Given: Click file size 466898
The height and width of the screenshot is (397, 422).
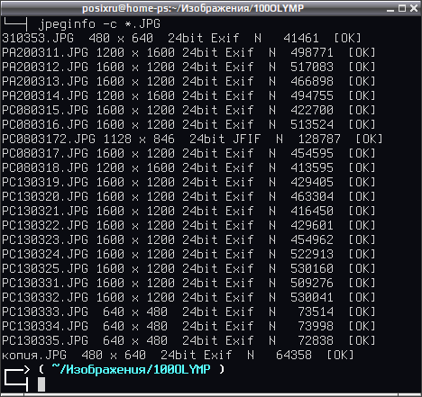Looking at the screenshot, I should tap(312, 81).
